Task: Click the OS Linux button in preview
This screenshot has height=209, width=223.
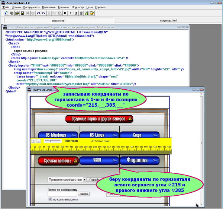Action: click(x=99, y=135)
